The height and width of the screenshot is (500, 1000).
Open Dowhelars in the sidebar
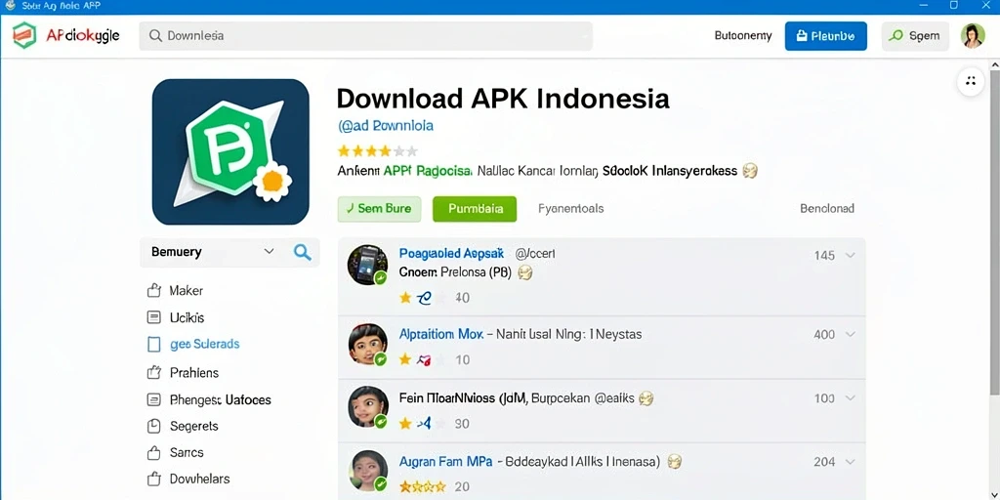point(199,479)
